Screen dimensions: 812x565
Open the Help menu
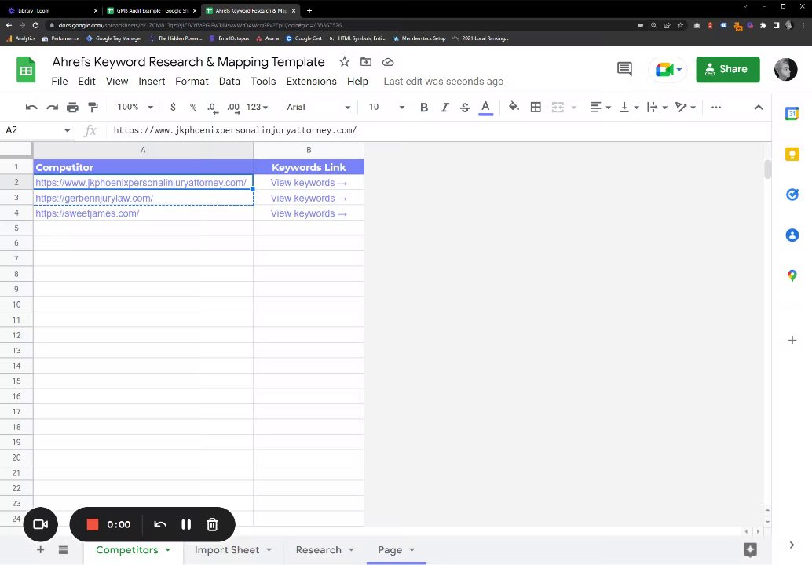coord(357,82)
